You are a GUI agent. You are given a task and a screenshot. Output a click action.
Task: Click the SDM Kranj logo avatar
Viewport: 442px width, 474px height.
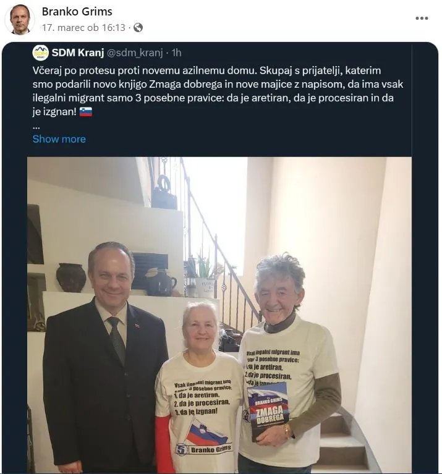pyautogui.click(x=41, y=53)
